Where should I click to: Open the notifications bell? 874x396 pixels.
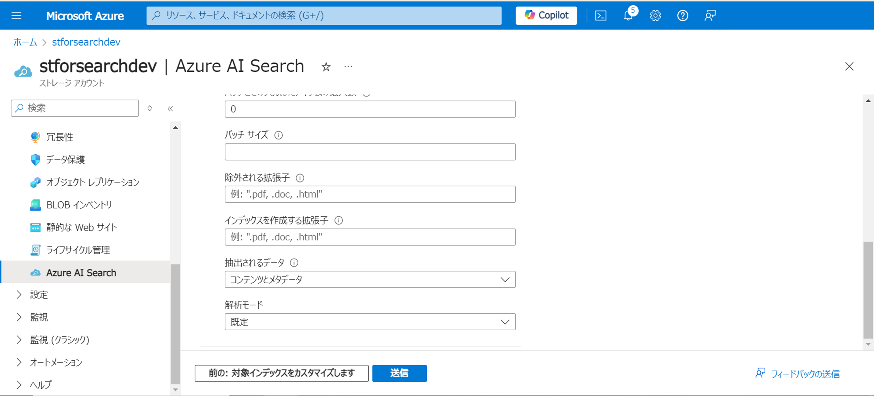pyautogui.click(x=628, y=16)
